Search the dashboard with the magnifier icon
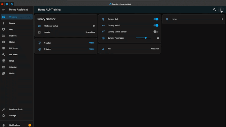 (214, 10)
